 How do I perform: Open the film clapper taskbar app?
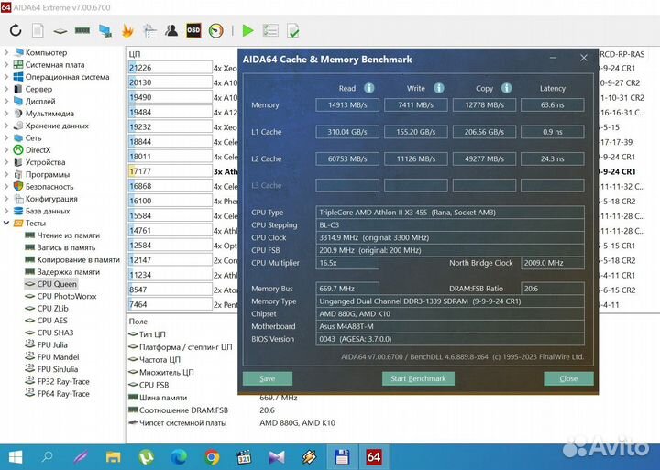[244, 457]
